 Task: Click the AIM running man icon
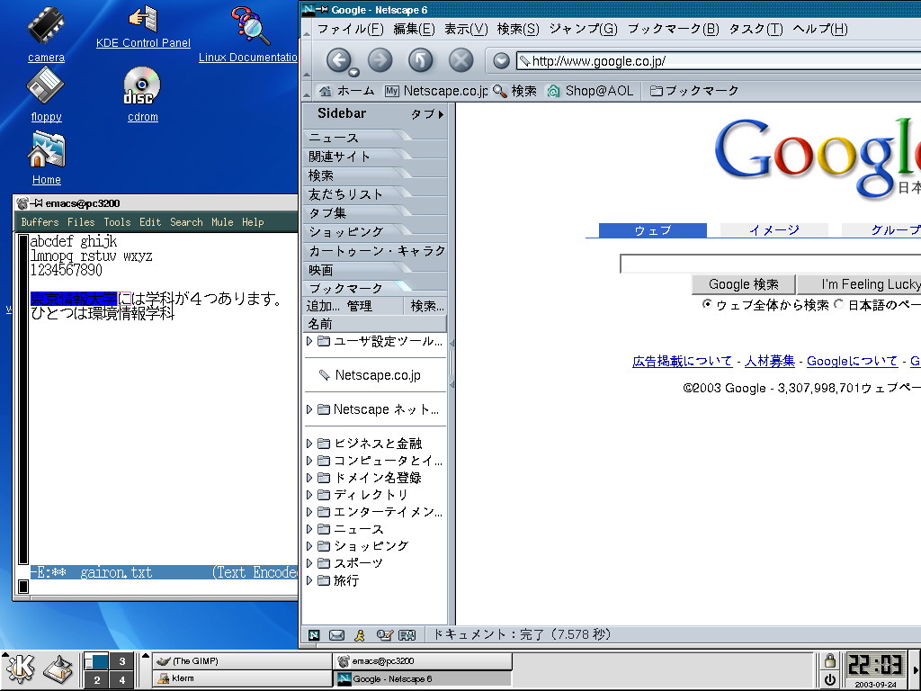coord(360,634)
